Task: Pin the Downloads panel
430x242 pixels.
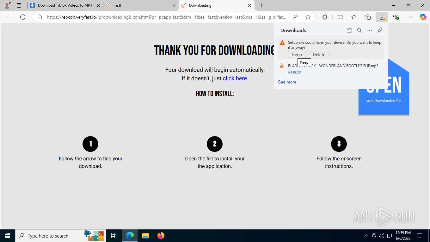Action: [380, 30]
